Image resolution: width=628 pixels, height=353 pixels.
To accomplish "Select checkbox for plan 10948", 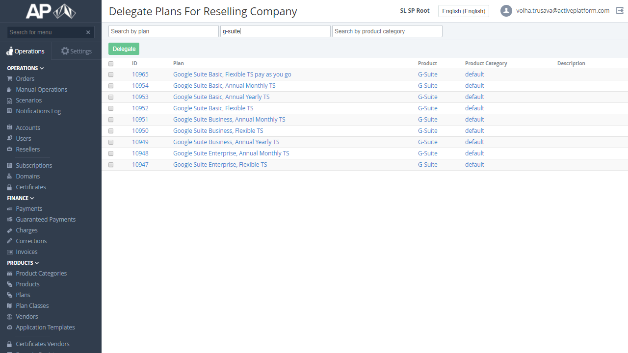I will [111, 153].
